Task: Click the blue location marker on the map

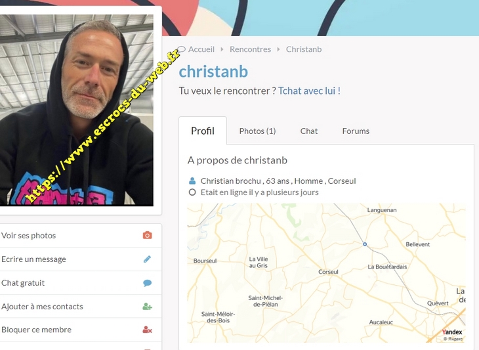Action: [365, 244]
